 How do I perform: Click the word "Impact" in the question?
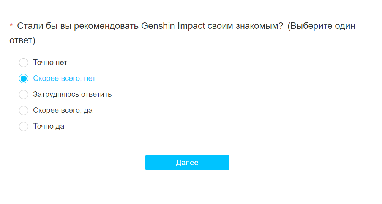pyautogui.click(x=191, y=26)
